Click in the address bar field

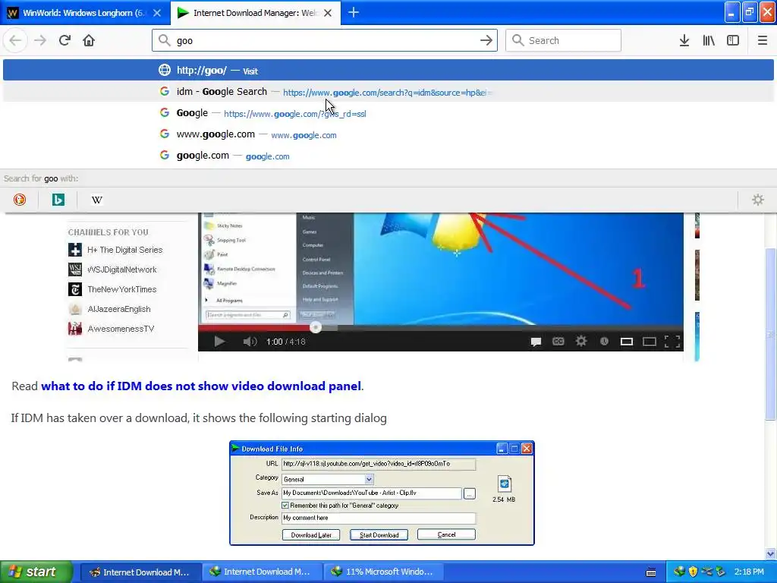pos(325,40)
